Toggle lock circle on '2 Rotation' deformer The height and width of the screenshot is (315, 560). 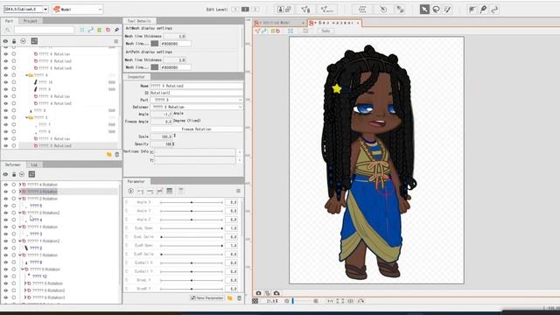pyautogui.click(x=14, y=199)
